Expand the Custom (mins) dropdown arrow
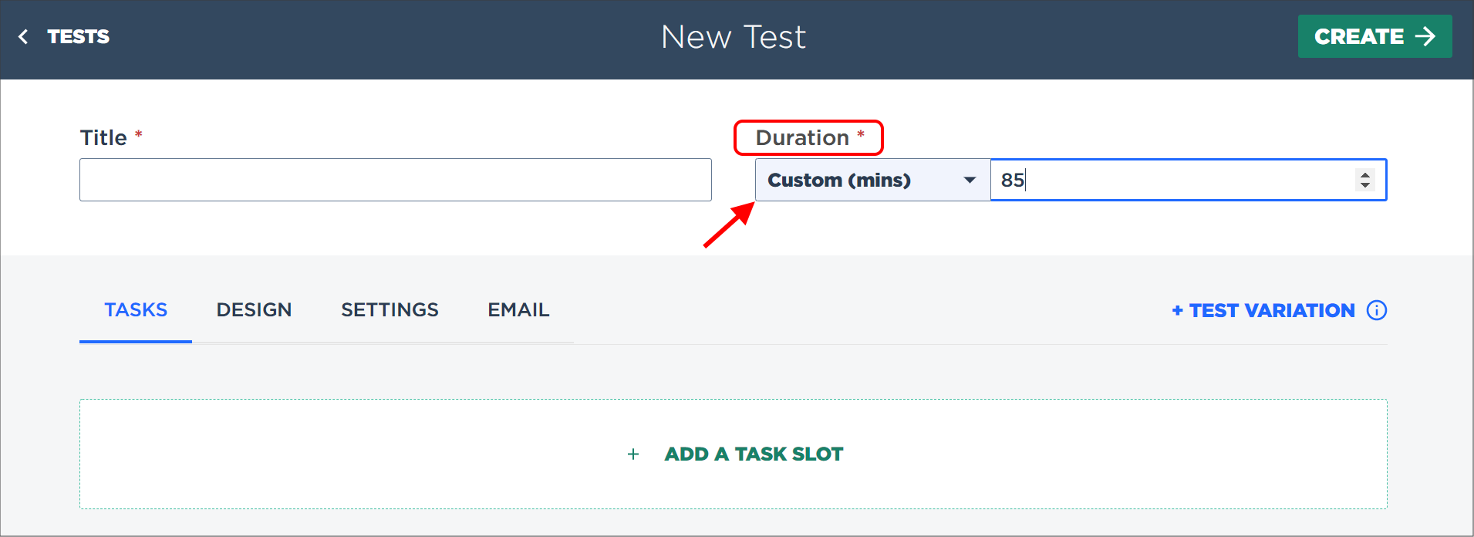This screenshot has width=1474, height=537. point(970,180)
